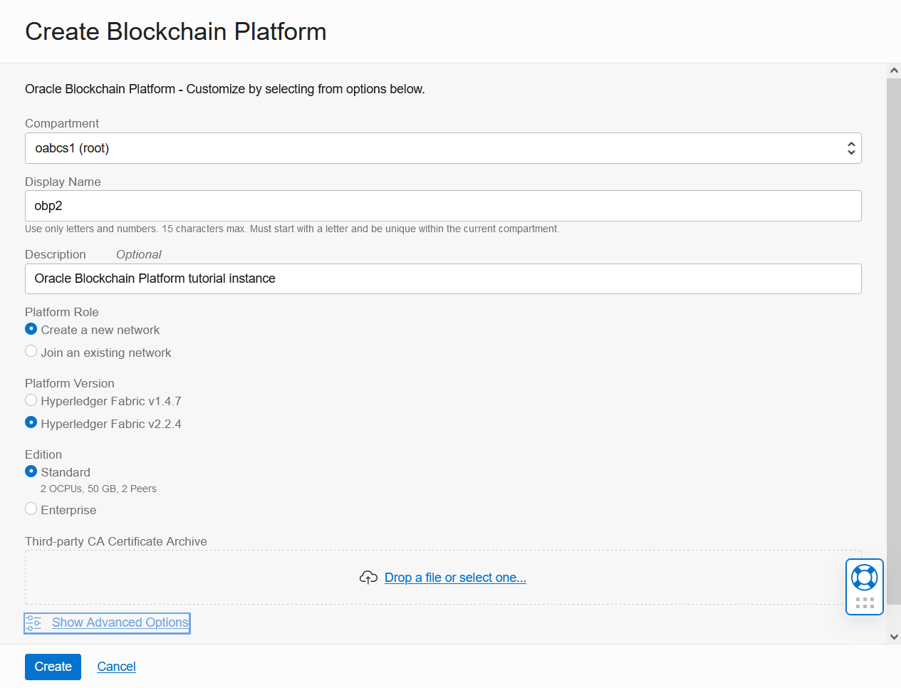
Task: Open the help lifebuoy icon
Action: coord(864,577)
